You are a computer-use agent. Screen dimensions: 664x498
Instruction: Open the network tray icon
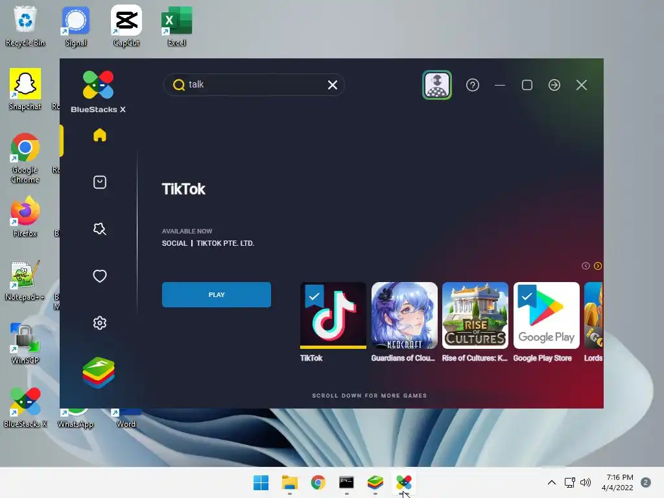tap(570, 482)
